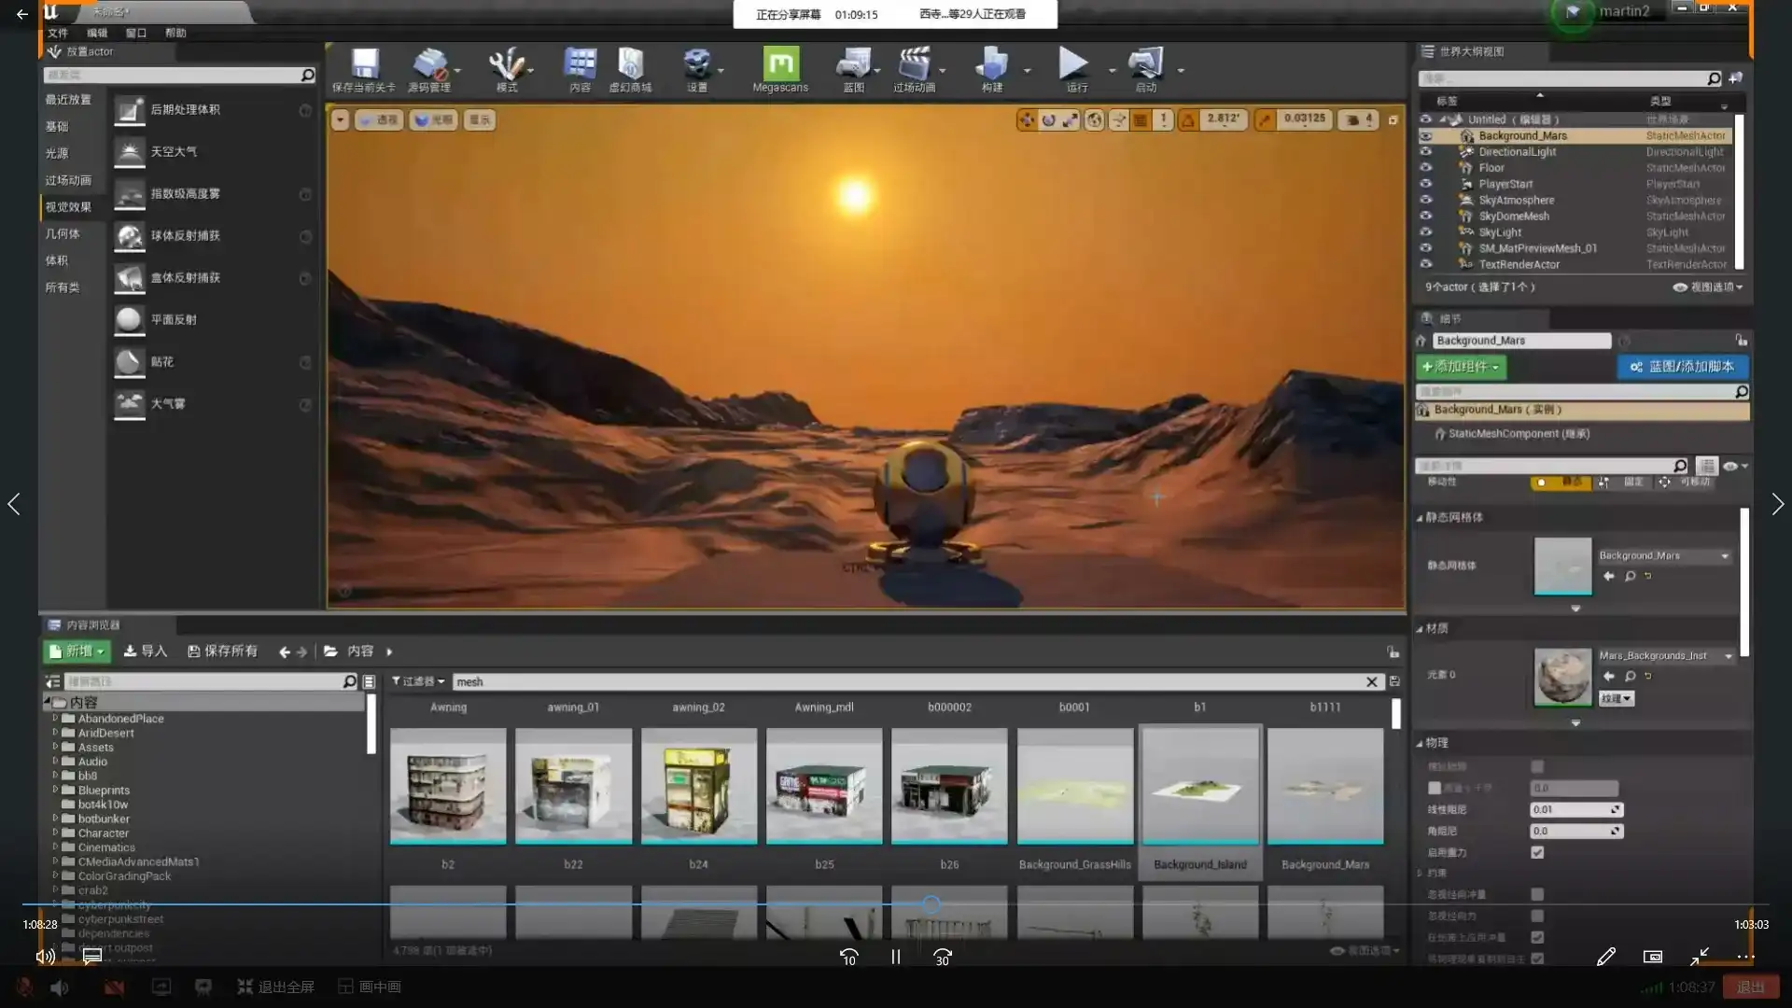The height and width of the screenshot is (1008, 1792).
Task: Select the Background_Mars asset thumbnail
Action: tap(1324, 787)
